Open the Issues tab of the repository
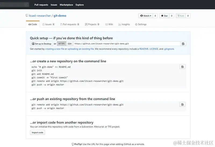This screenshot has width=215, height=147. 48,24
